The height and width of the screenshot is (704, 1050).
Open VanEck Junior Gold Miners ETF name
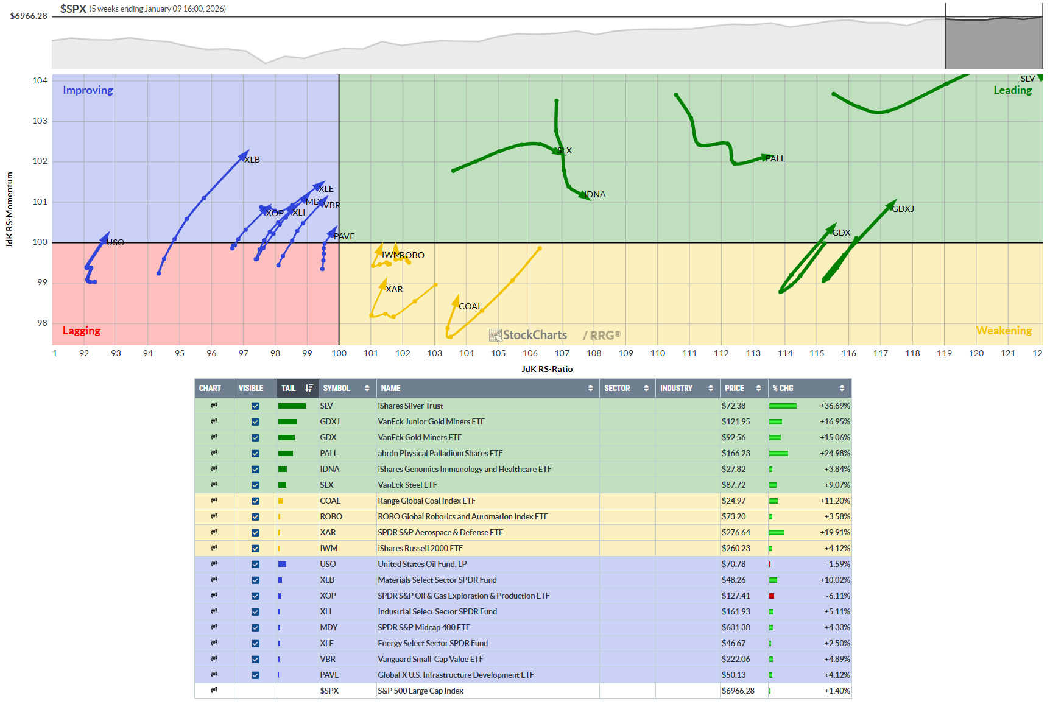[431, 421]
